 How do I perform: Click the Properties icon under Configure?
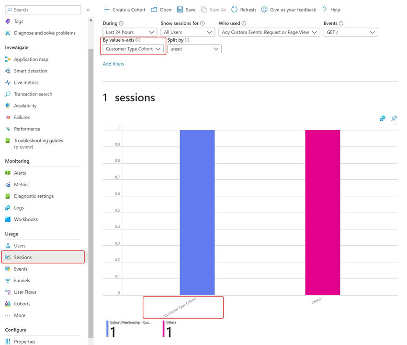point(8,341)
